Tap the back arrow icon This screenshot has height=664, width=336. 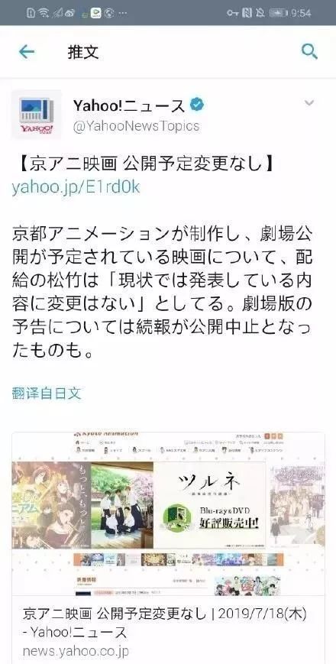pos(26,52)
